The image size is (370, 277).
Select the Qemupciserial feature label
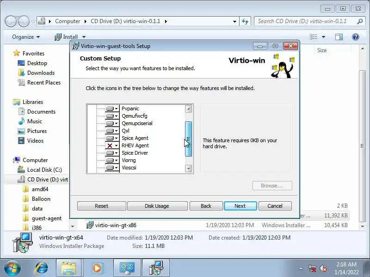(137, 123)
